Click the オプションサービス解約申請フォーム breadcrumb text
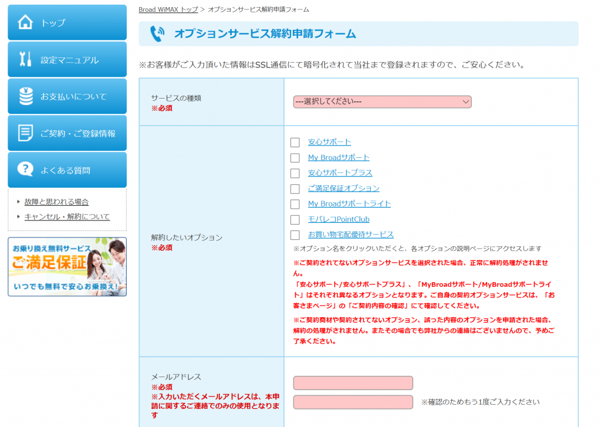Screen dimensions: 601x427 (x=258, y=9)
